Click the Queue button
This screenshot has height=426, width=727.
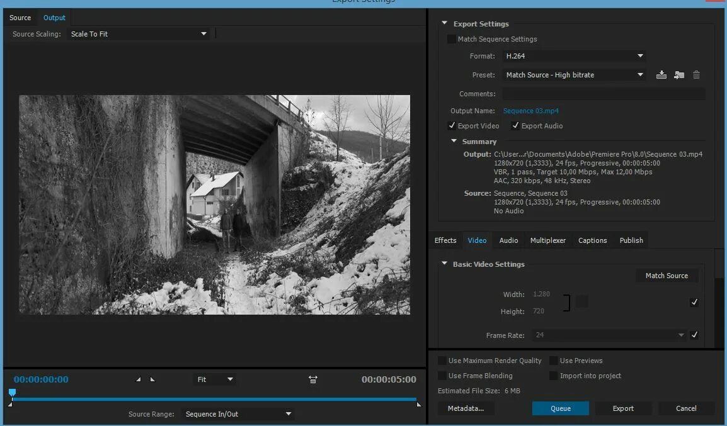pos(560,408)
